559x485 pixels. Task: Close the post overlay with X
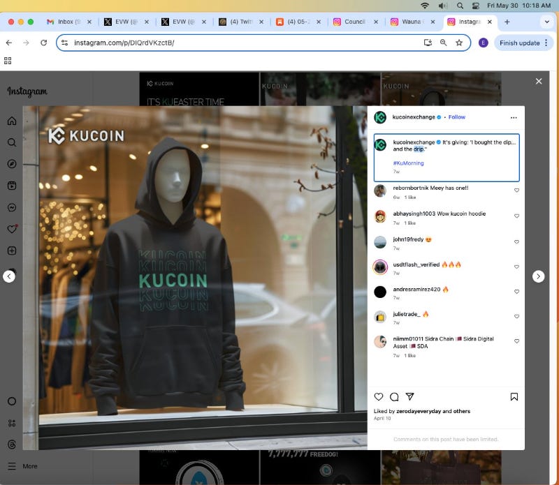539,81
